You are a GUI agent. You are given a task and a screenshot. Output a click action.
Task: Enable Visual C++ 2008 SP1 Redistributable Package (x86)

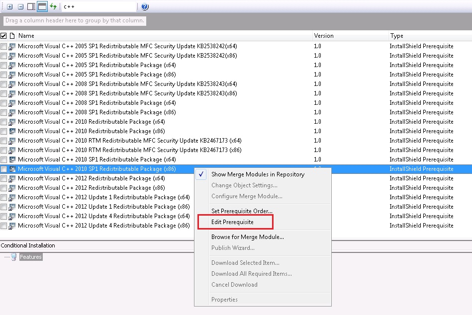tap(4, 112)
